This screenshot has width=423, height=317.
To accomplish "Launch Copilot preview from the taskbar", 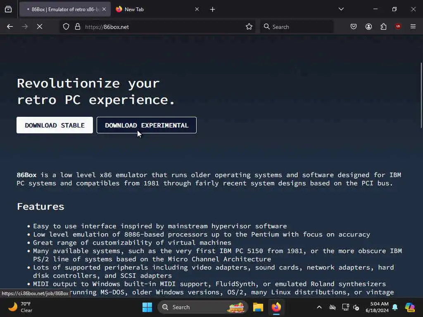I will tap(410, 307).
